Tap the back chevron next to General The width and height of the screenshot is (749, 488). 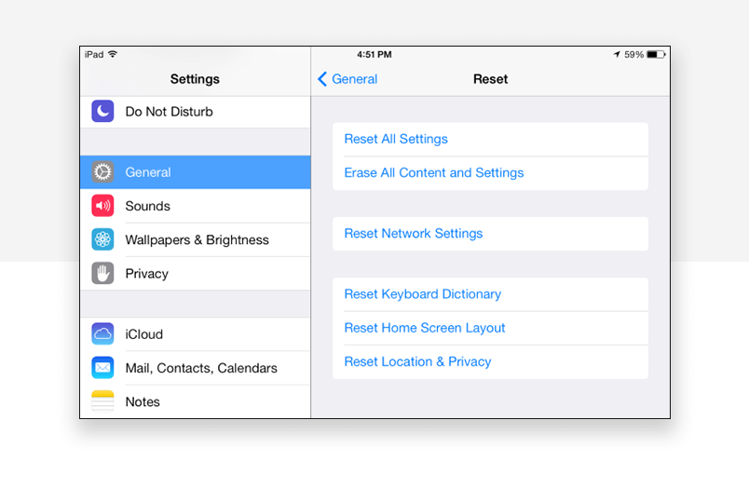[x=322, y=79]
